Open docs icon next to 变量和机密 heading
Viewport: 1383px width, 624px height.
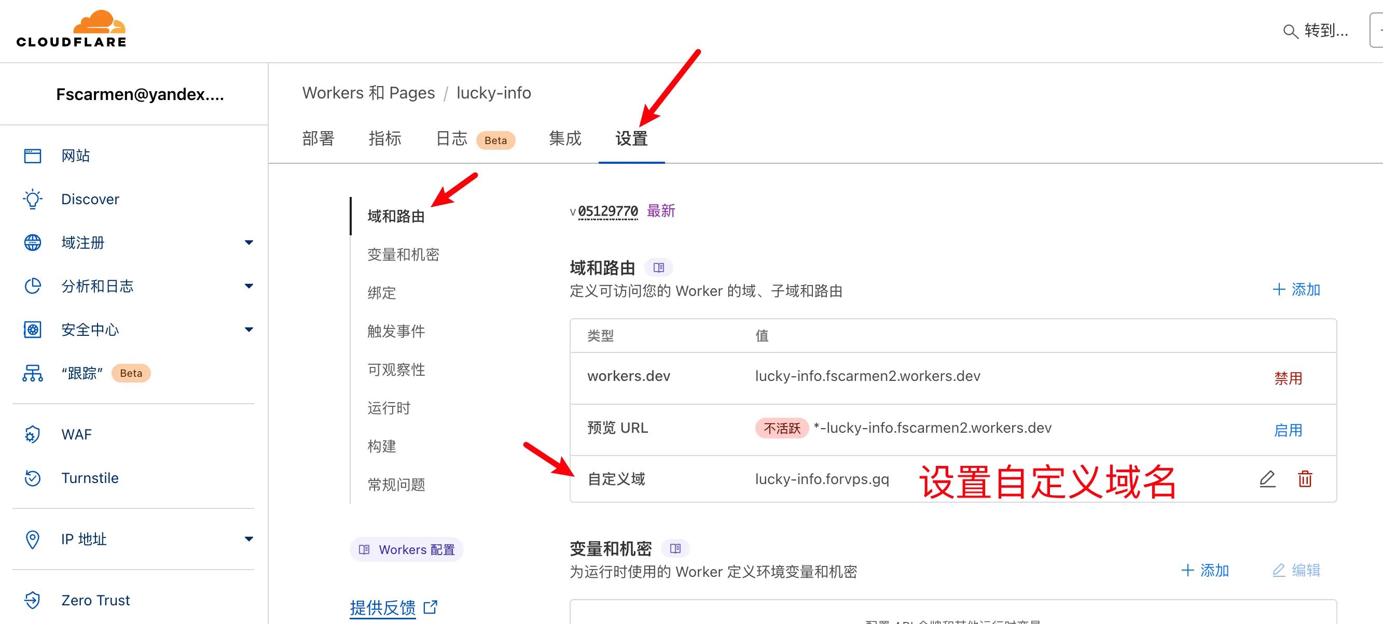[675, 548]
